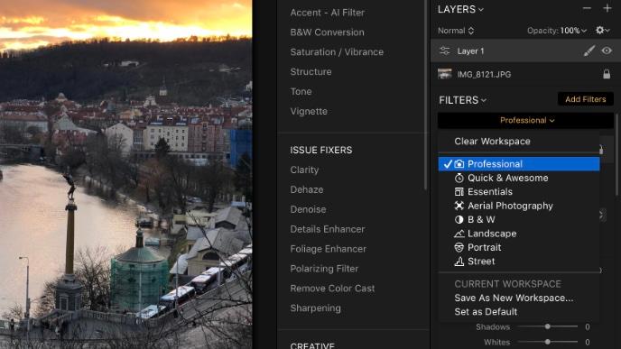621x349 pixels.
Task: Click the Portrait face icon
Action: point(459,247)
